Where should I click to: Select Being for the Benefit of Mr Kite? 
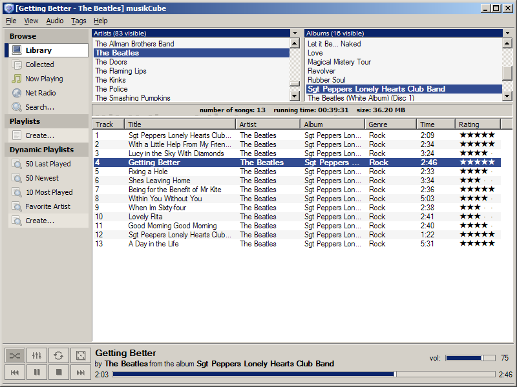tap(297, 190)
